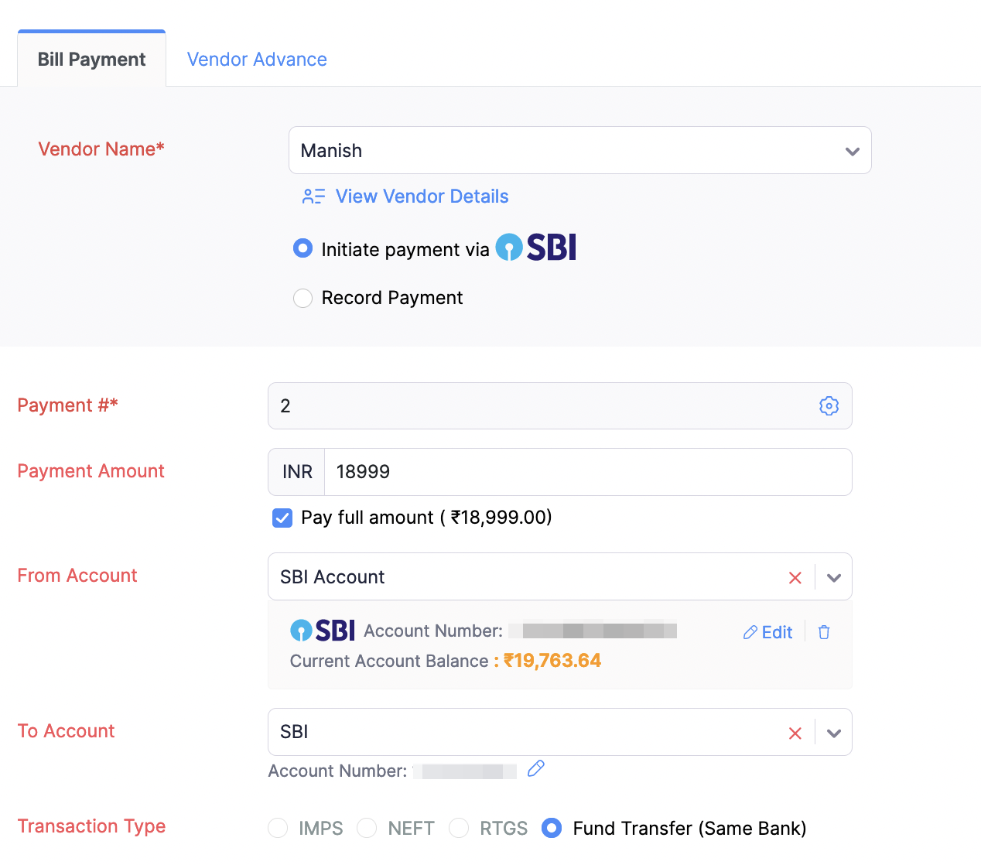Select Initiate payment via SBI radio button

(x=303, y=248)
